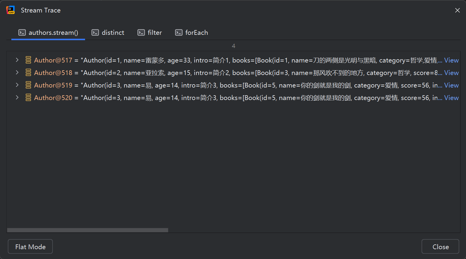Open View link for Author@517
Viewport: 466px width, 259px height.
(x=451, y=60)
